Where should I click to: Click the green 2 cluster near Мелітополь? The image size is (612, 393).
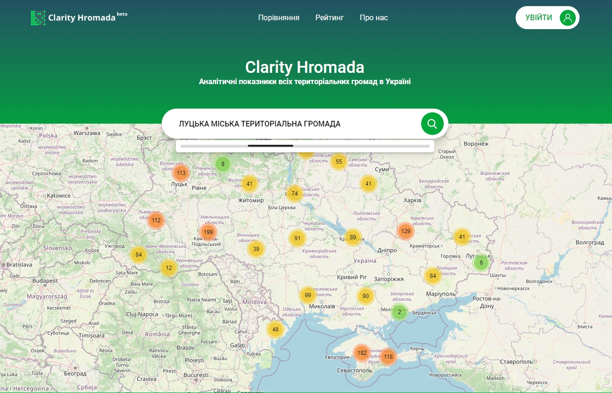click(400, 312)
